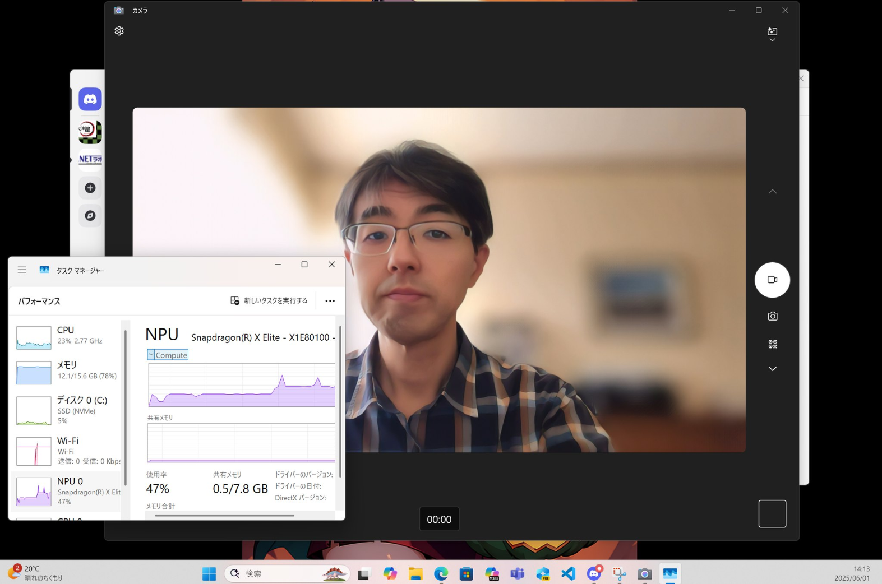Open the PRE-badged app taskbar icon

(543, 574)
